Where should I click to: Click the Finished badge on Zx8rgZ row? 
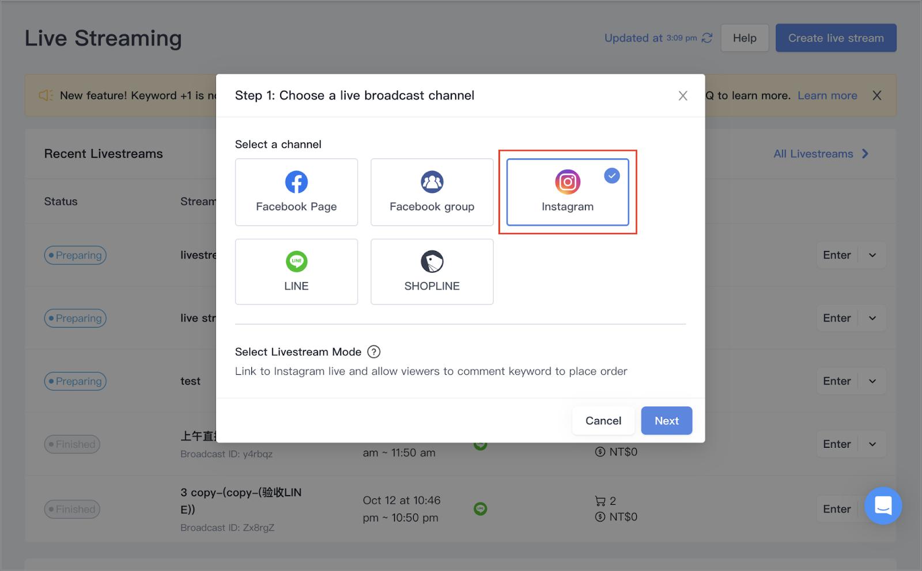click(72, 509)
